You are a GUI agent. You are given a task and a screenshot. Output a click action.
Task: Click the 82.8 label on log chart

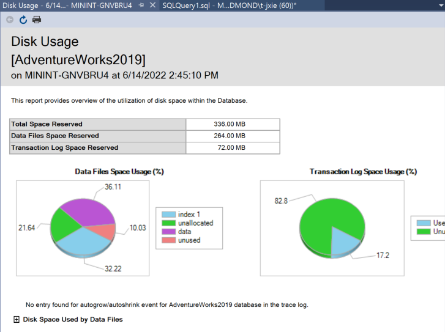tap(282, 200)
